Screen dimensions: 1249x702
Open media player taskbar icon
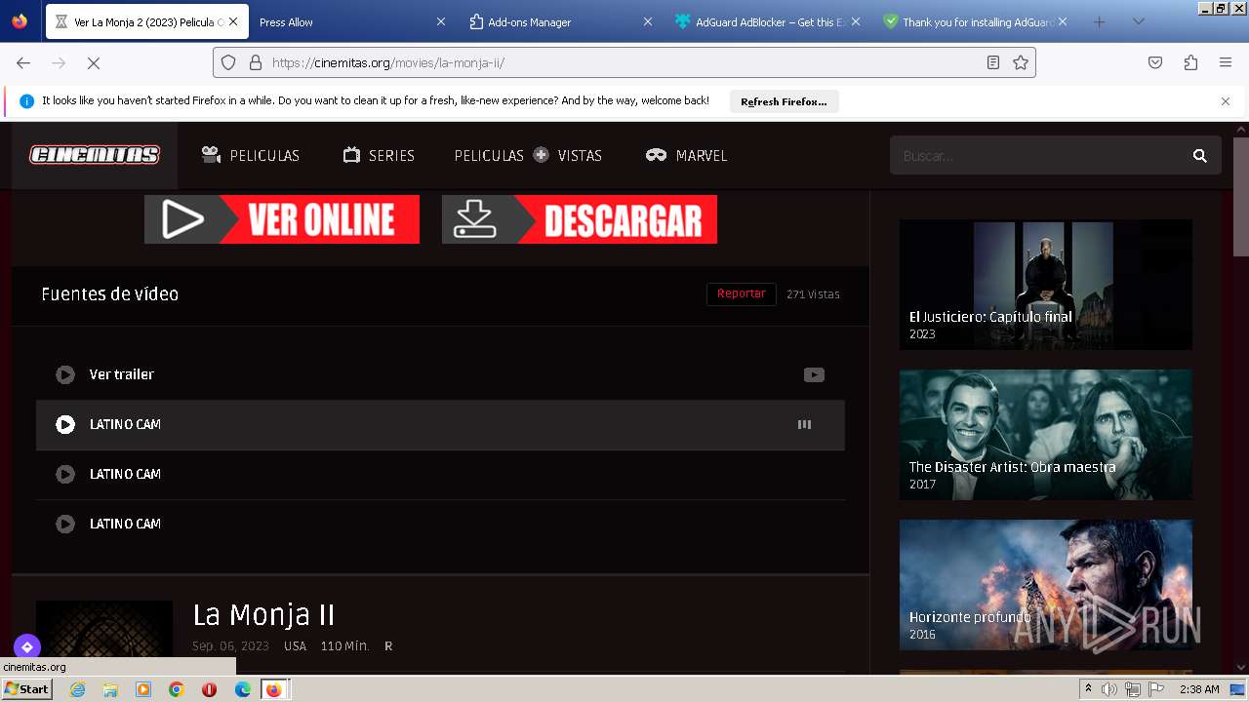click(x=143, y=689)
